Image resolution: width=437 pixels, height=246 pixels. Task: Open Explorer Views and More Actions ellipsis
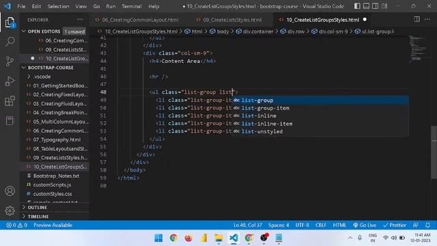point(81,19)
